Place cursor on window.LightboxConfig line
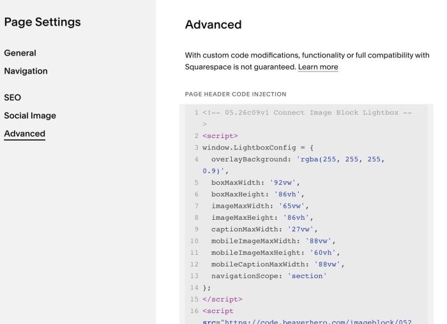447x324 pixels. tap(258, 148)
